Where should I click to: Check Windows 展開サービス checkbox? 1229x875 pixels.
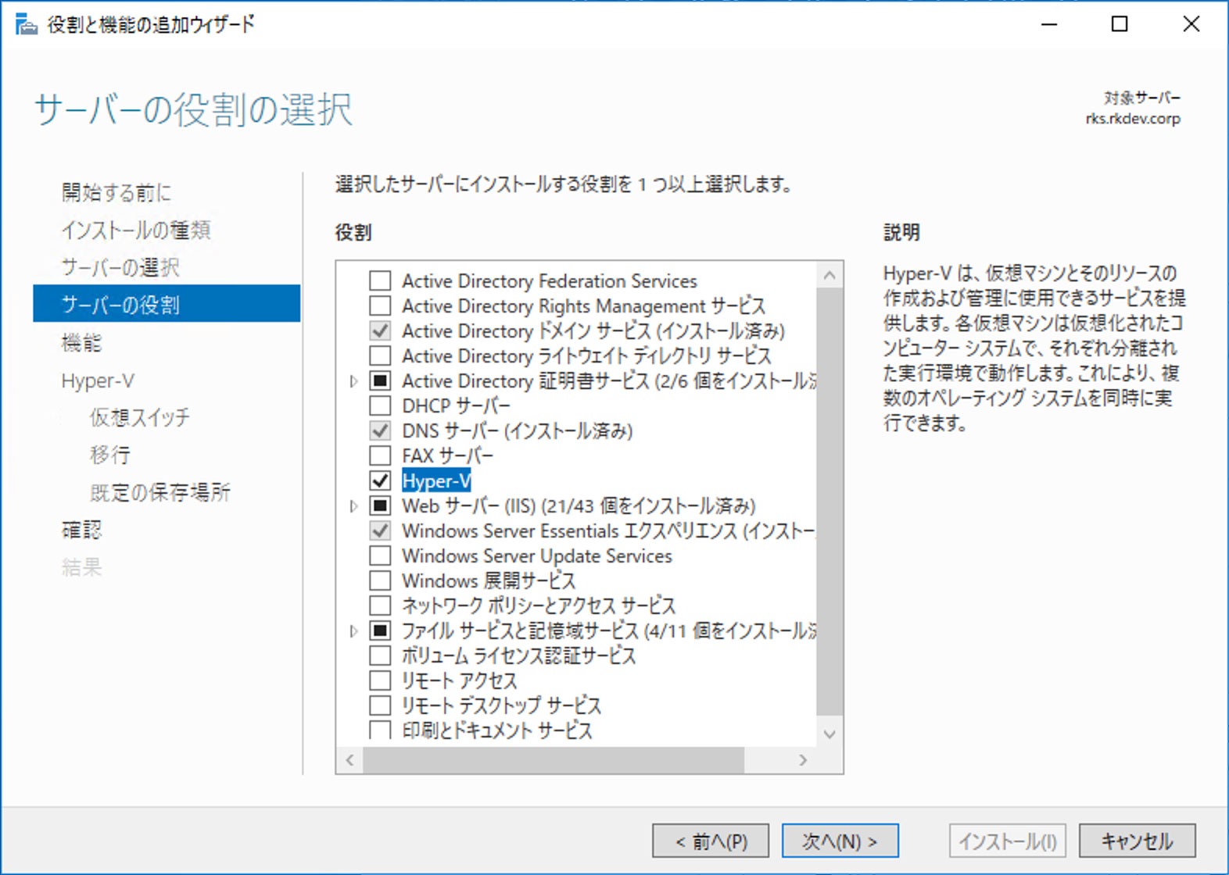tap(380, 580)
